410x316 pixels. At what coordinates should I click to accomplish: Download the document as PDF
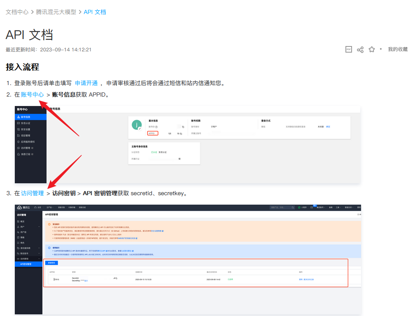(x=349, y=49)
